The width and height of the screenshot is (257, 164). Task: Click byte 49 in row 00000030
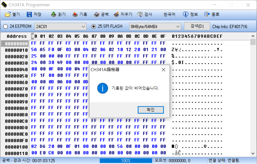pyautogui.click(x=60, y=62)
